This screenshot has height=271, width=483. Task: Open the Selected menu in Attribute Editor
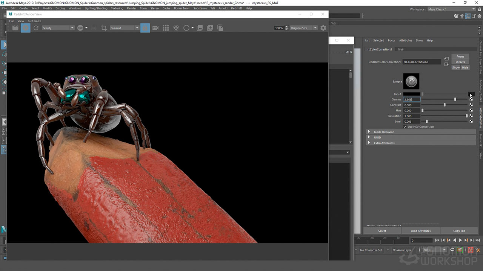coord(378,40)
